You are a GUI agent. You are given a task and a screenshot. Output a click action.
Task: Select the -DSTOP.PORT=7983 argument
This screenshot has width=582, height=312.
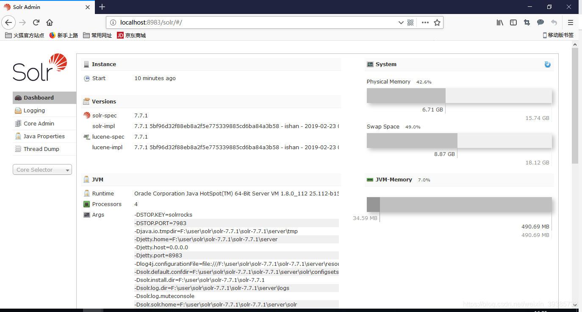coord(160,223)
